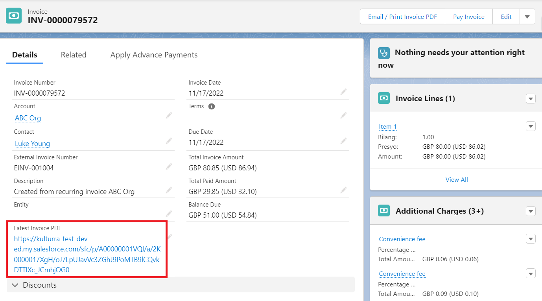Click the Pay Invoice button
This screenshot has width=542, height=301.
pos(468,17)
